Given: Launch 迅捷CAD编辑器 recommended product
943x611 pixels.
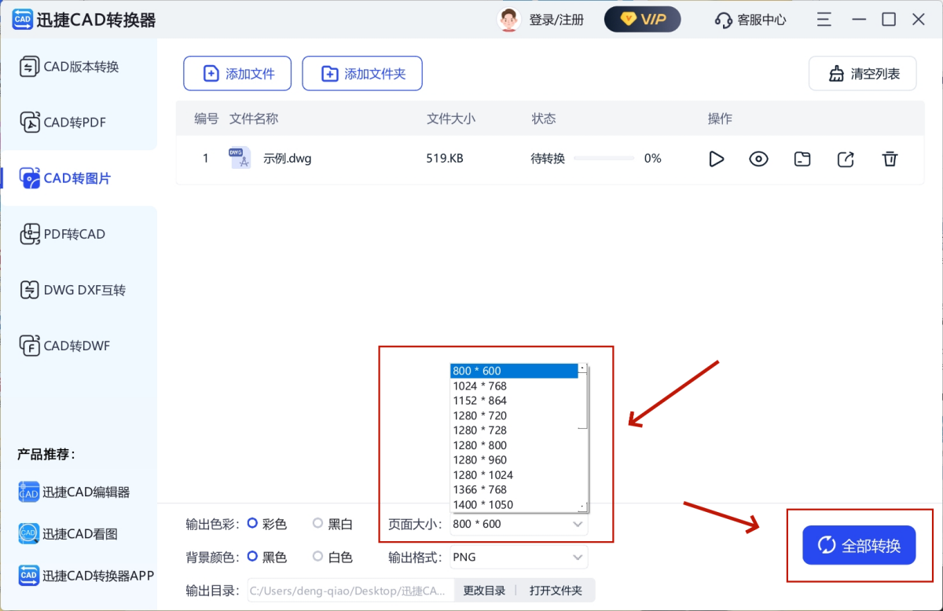Looking at the screenshot, I should pyautogui.click(x=74, y=492).
